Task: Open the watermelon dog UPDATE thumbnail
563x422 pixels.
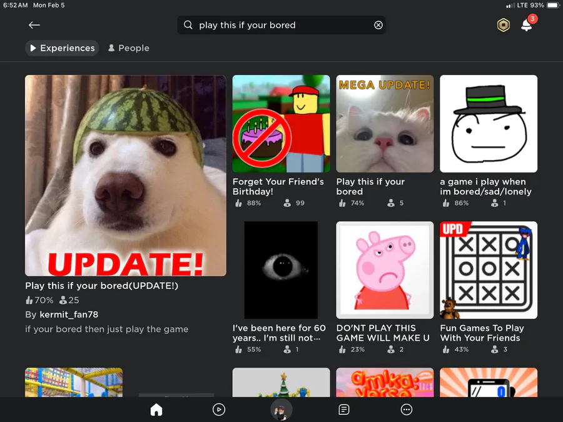Action: pyautogui.click(x=126, y=176)
